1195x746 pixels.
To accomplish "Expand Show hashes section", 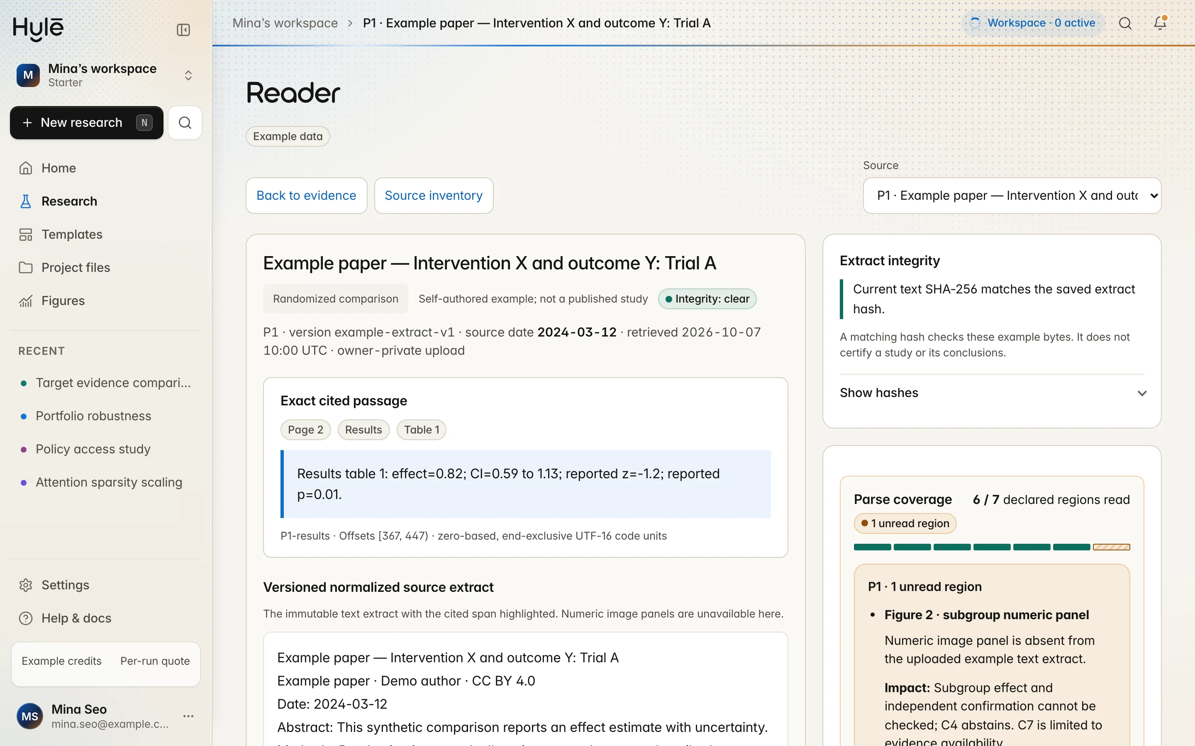I will (992, 393).
